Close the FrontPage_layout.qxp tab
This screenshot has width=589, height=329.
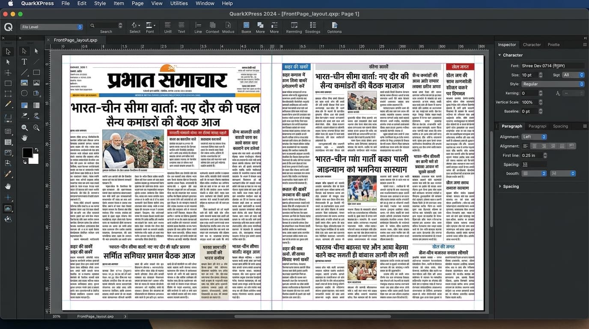(x=49, y=40)
